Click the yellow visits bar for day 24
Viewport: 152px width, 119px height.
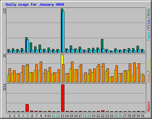point(110,80)
